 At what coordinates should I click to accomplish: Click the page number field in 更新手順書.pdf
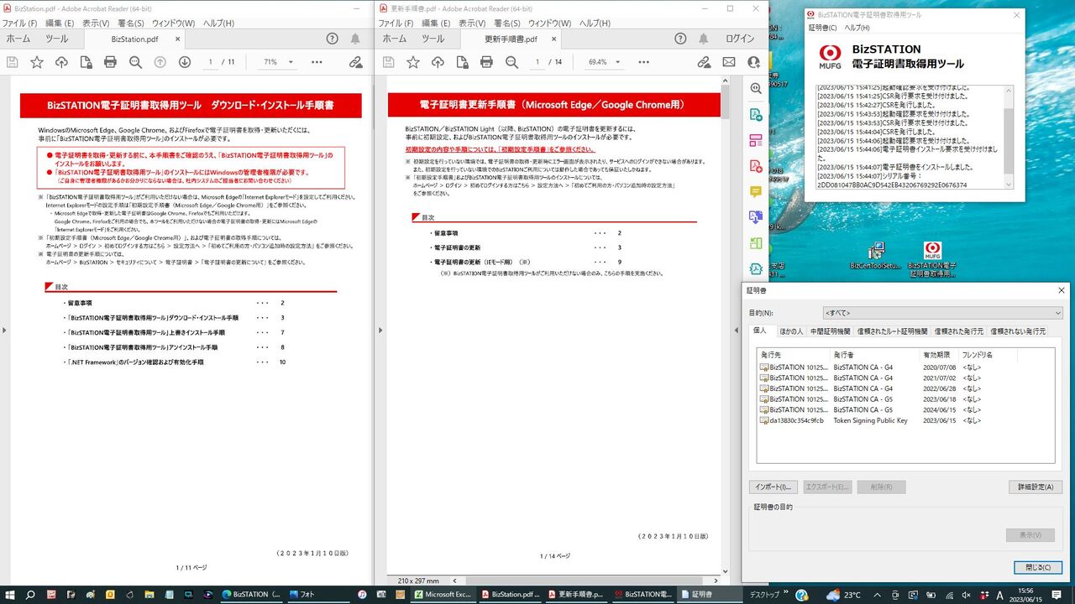click(x=537, y=62)
